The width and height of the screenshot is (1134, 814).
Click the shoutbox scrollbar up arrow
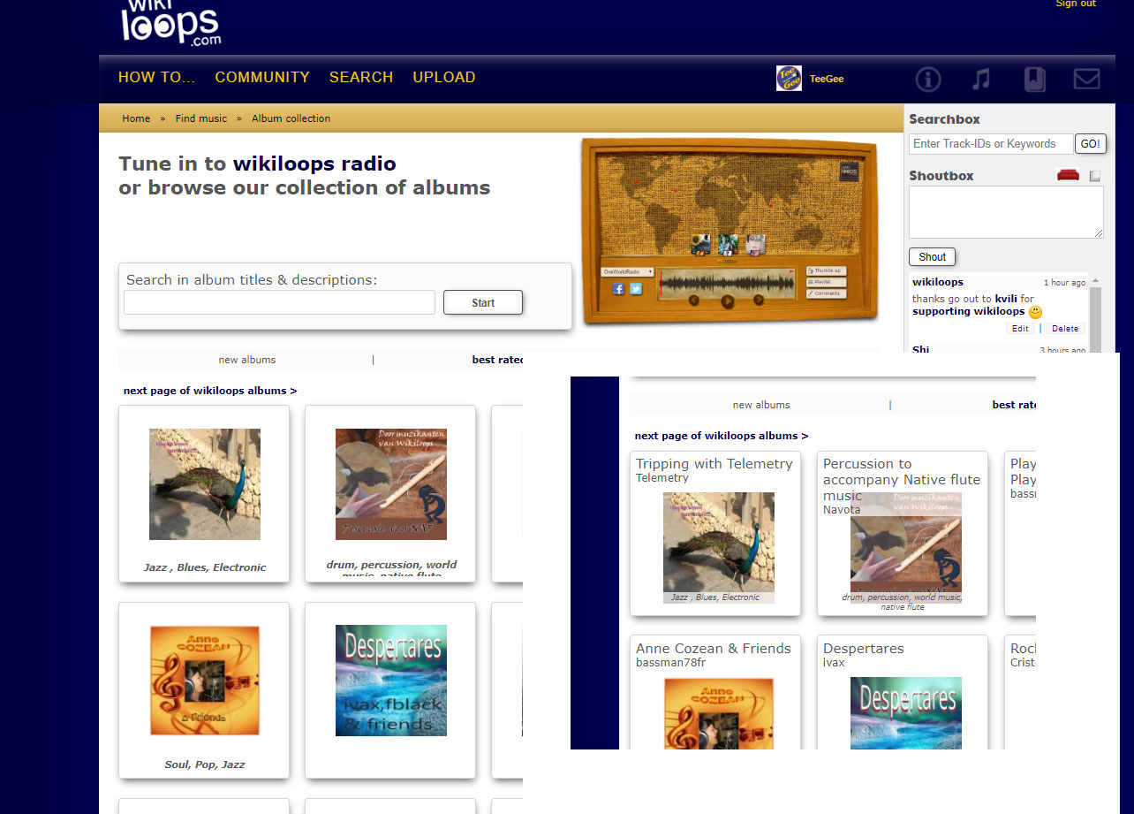click(x=1096, y=282)
